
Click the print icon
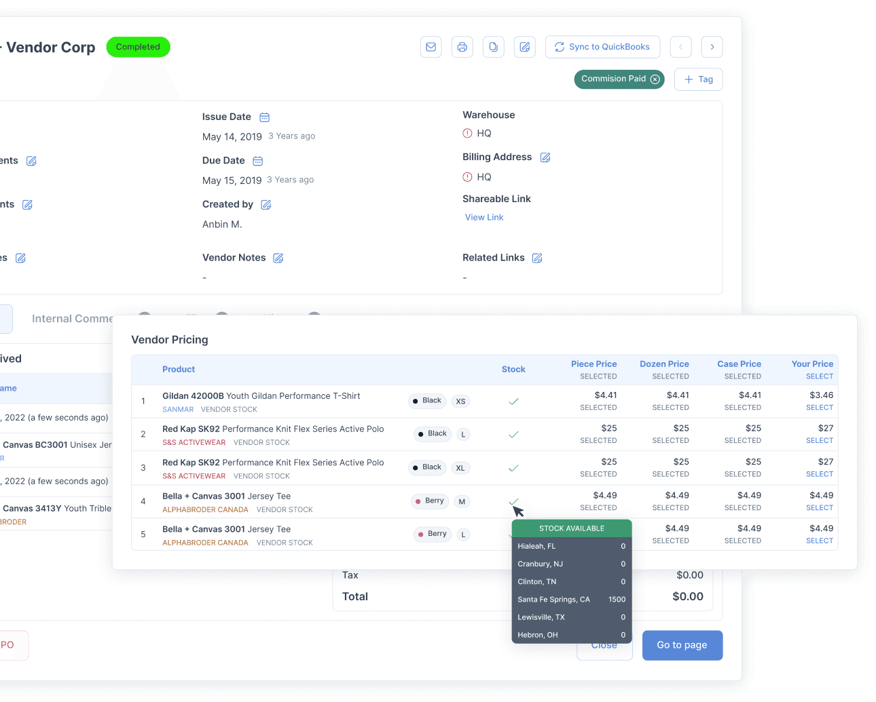point(462,47)
